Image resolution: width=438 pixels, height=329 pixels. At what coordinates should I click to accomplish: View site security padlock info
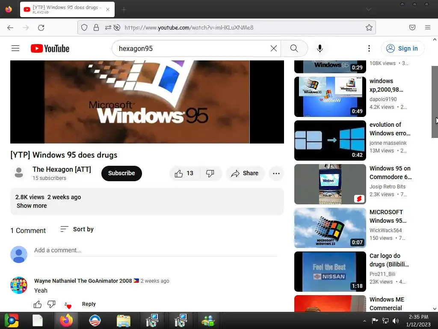(96, 27)
